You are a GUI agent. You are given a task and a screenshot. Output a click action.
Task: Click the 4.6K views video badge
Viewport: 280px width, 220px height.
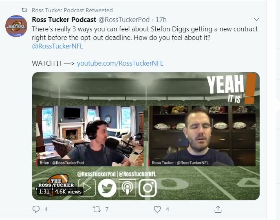point(68,191)
